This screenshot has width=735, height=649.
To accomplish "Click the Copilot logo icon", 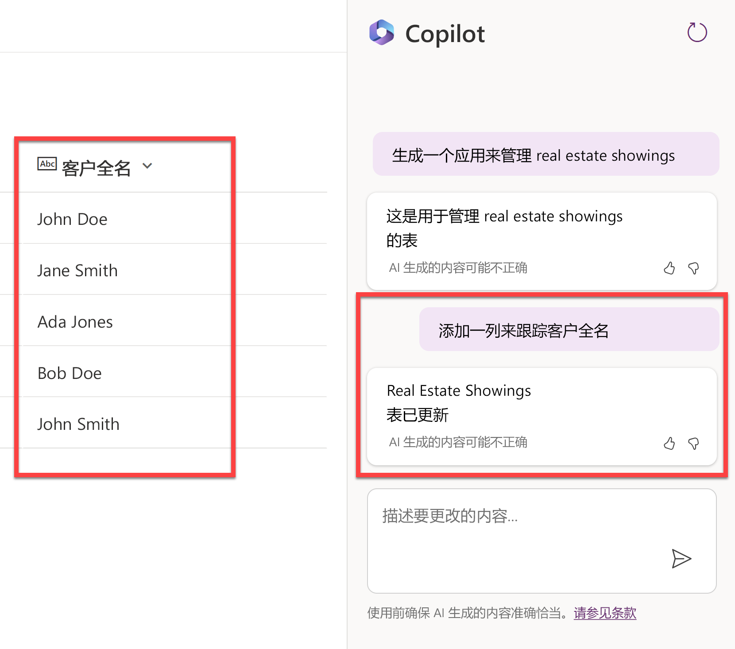I will [x=382, y=33].
